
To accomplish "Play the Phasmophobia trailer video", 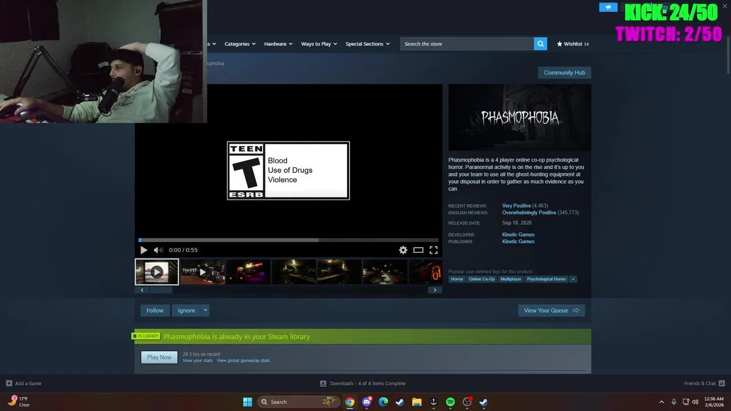I will click(x=143, y=250).
